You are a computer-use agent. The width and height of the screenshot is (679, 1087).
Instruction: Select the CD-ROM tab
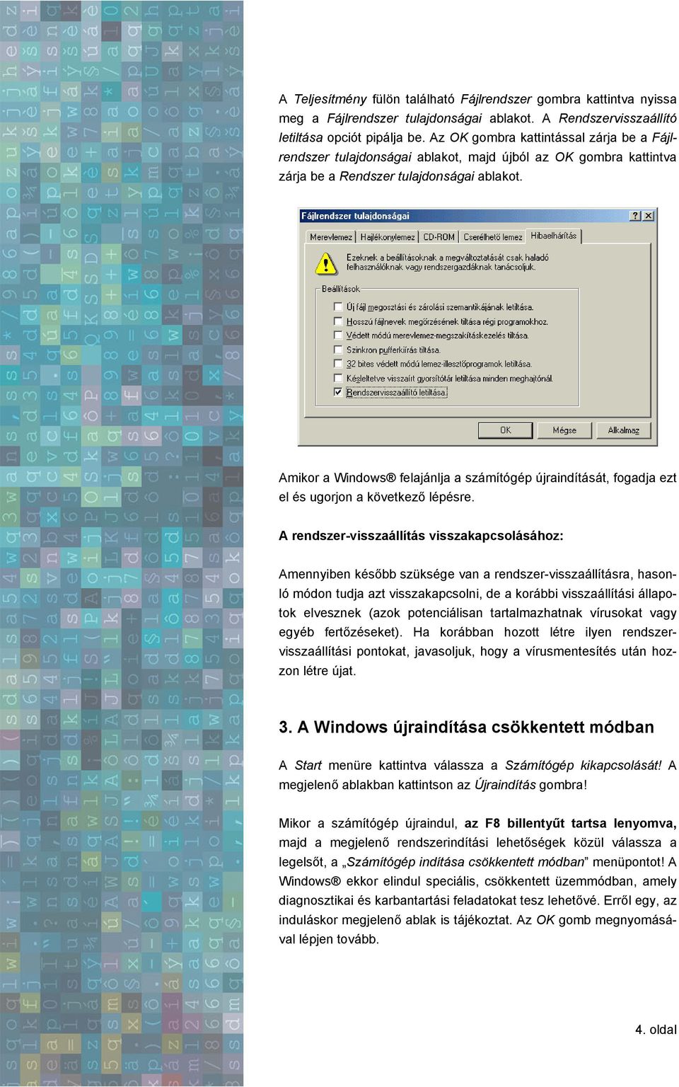[439, 237]
